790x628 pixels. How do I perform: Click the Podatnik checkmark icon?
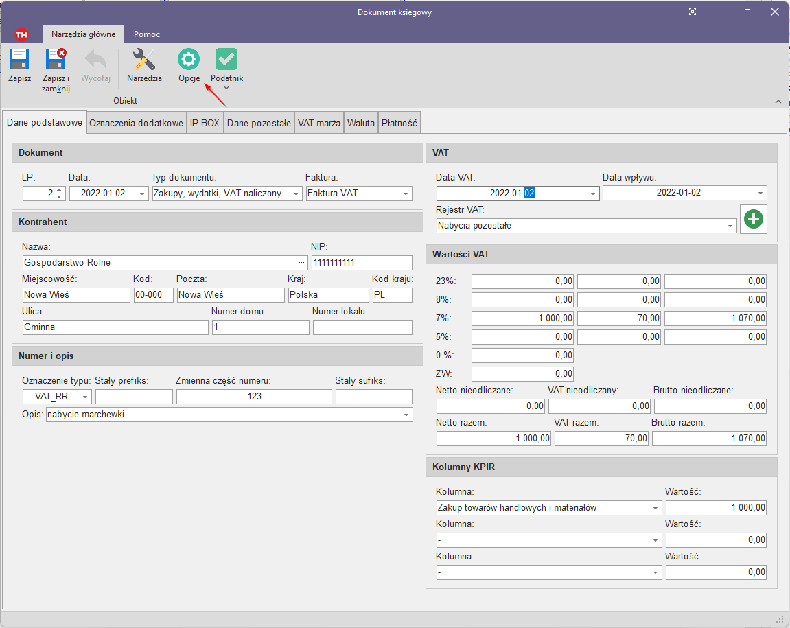tap(226, 60)
